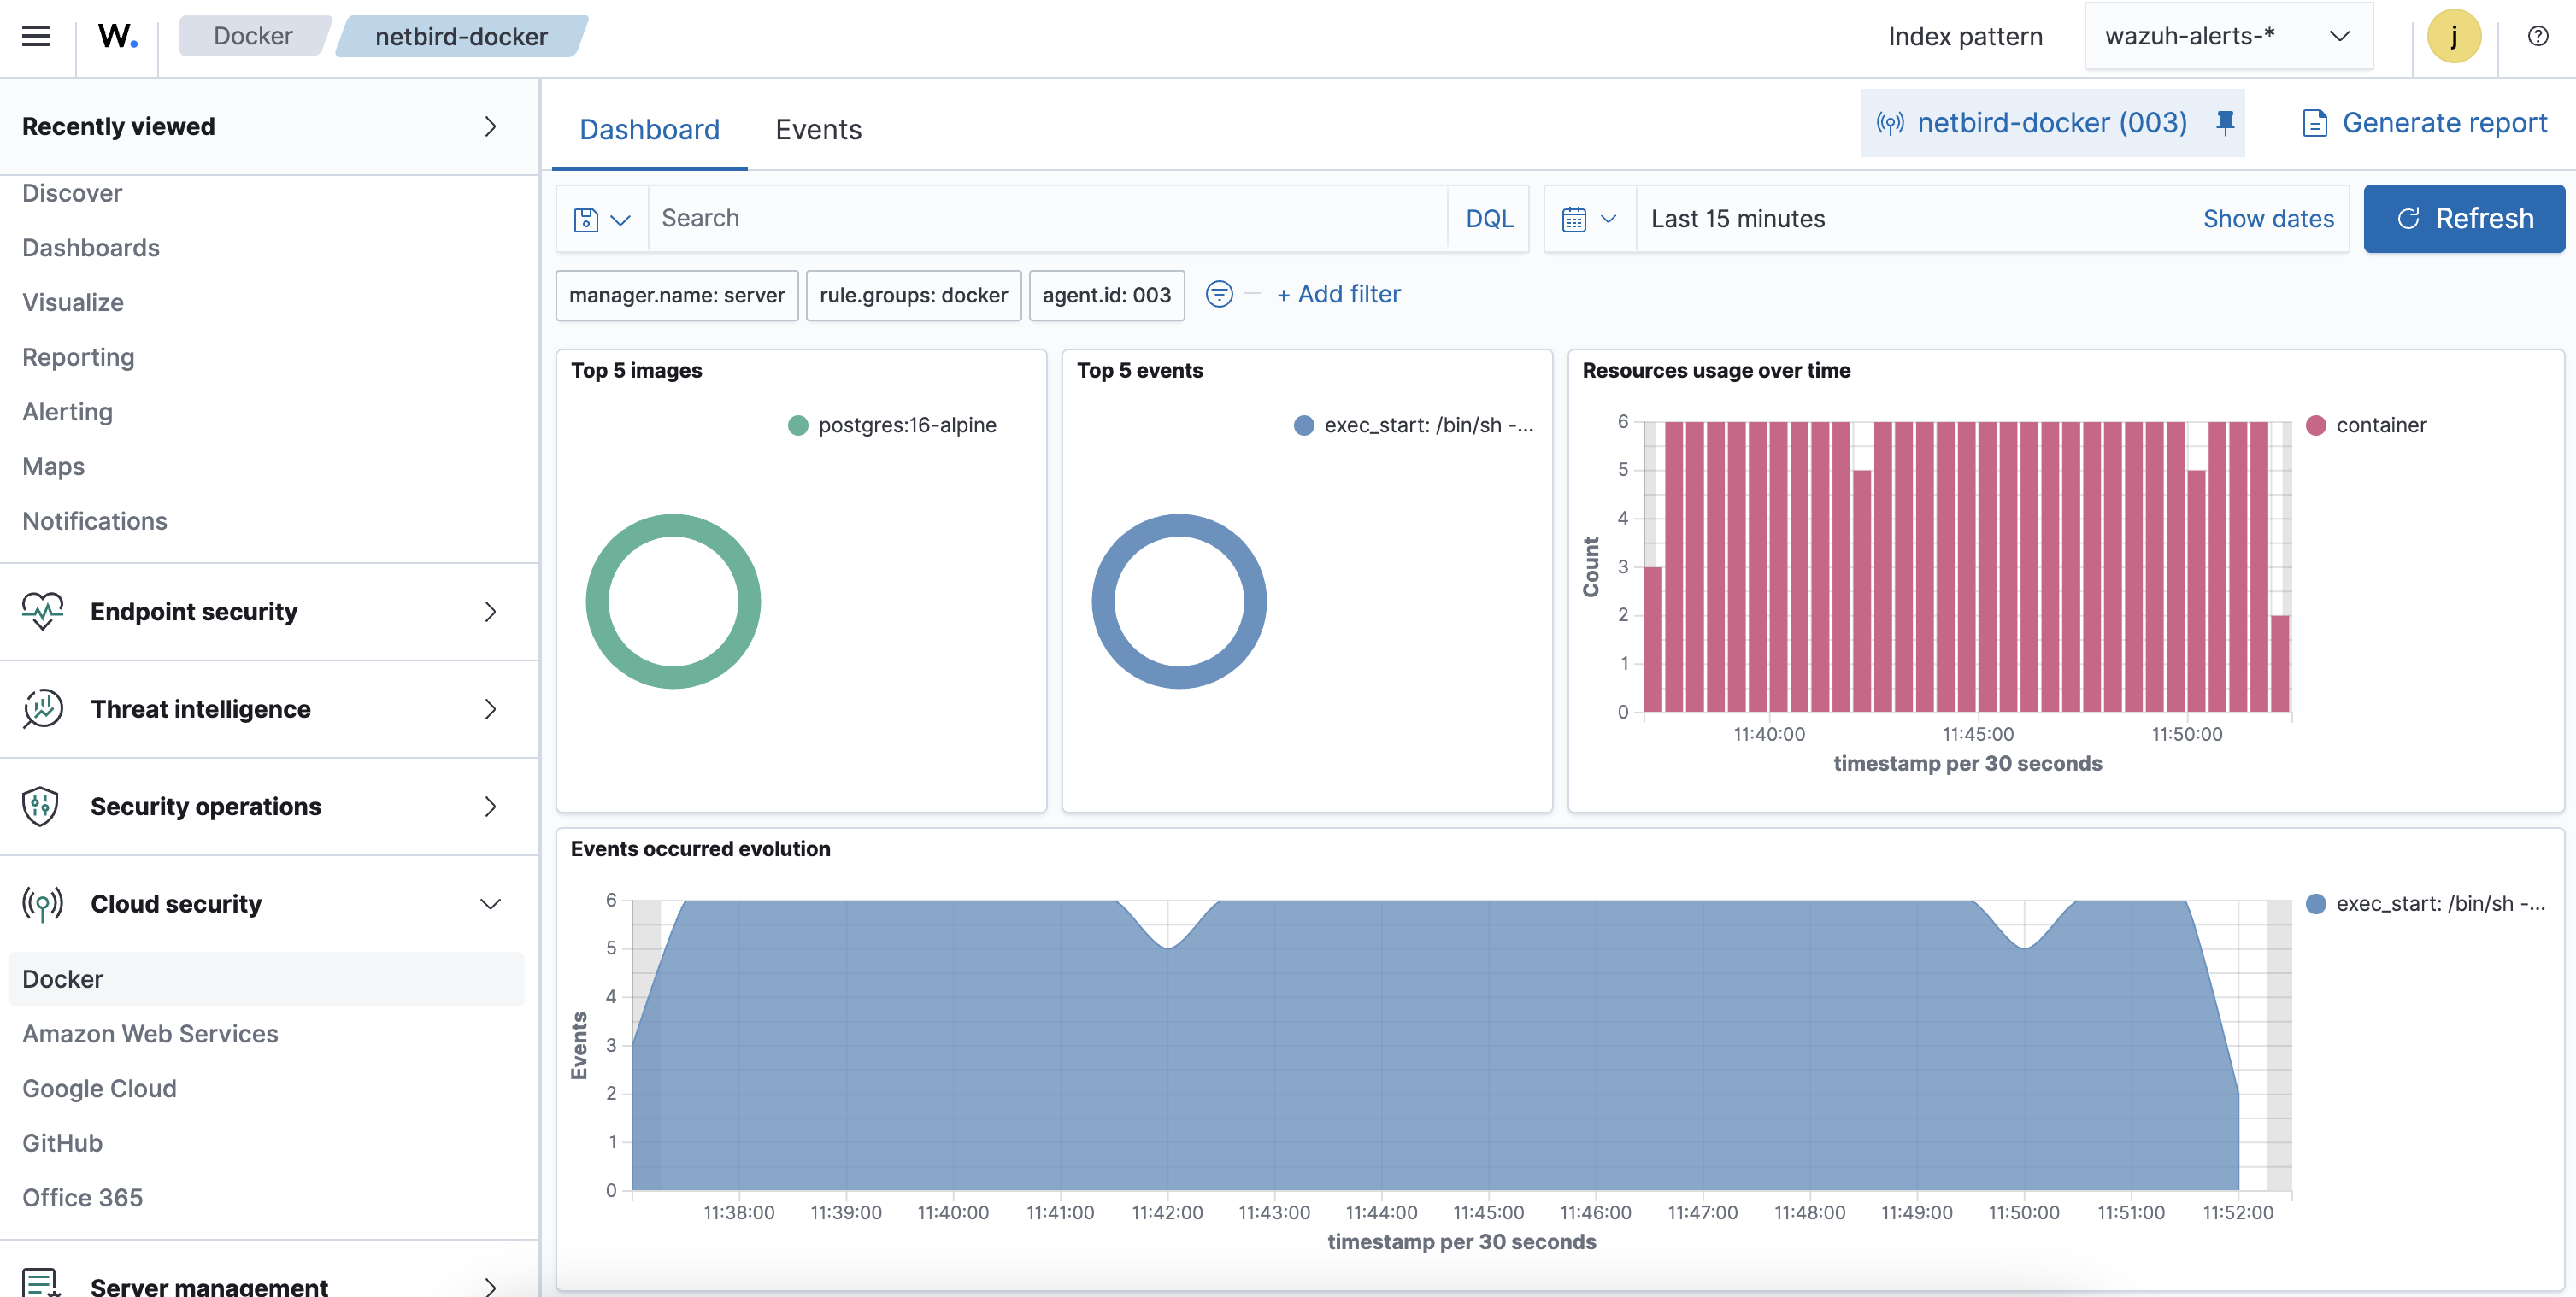2576x1297 pixels.
Task: Toggle the DQL query language switch
Action: click(1488, 219)
